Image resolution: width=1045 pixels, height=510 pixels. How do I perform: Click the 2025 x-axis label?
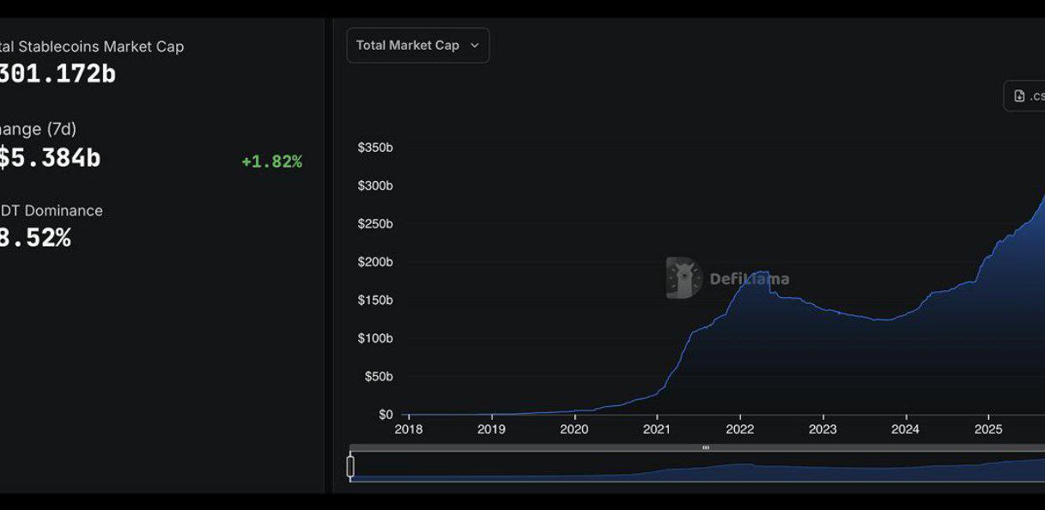click(987, 429)
